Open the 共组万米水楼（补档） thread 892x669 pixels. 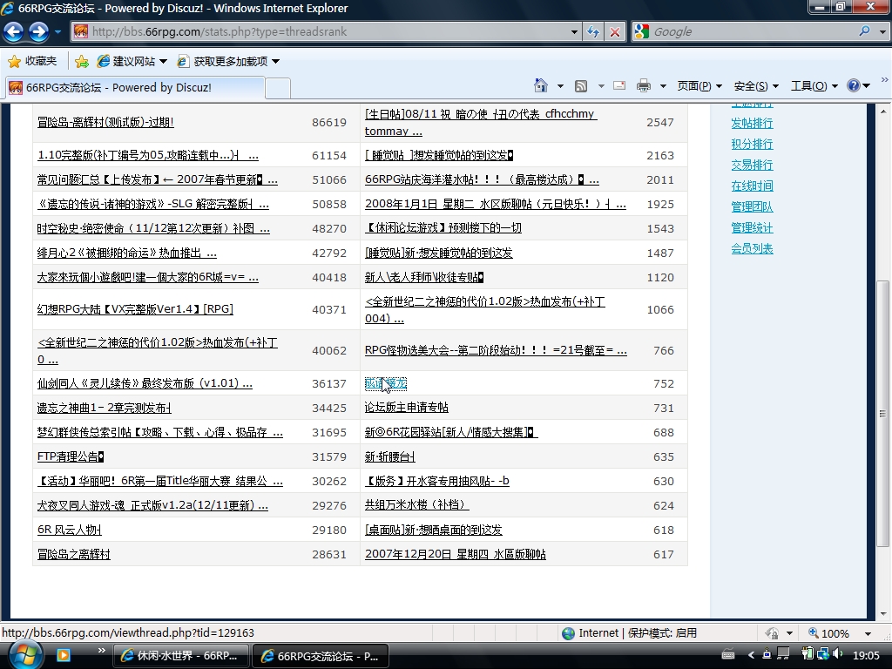coord(417,505)
